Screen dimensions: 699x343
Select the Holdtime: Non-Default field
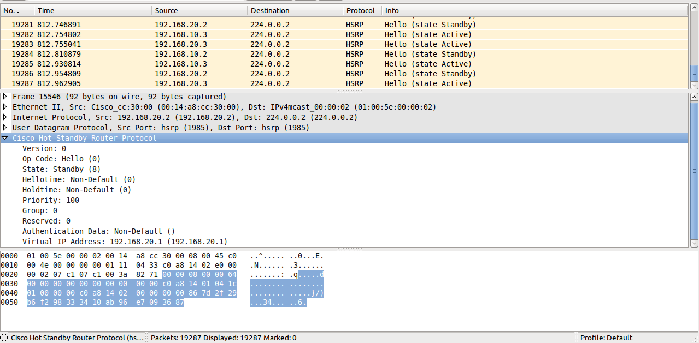point(77,190)
